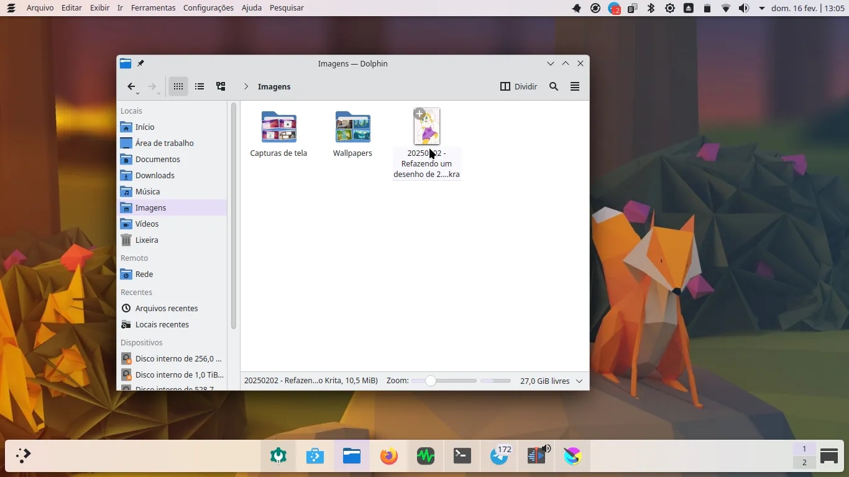The image size is (849, 477).
Task: Open the Ir menu
Action: (x=120, y=8)
